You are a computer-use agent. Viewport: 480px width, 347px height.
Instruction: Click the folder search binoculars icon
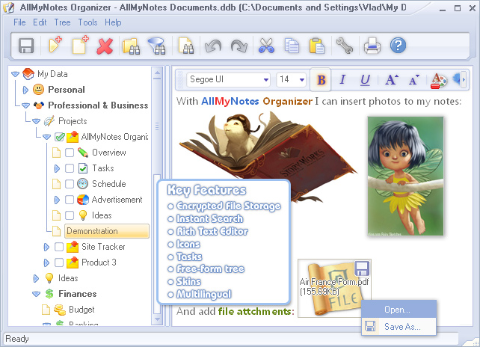(x=131, y=46)
